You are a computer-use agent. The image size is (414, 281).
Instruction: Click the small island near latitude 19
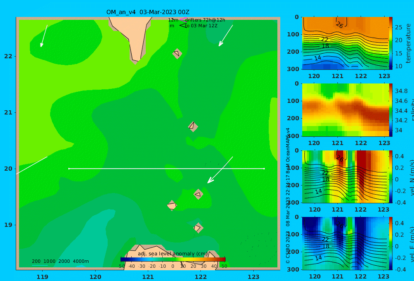point(198,228)
